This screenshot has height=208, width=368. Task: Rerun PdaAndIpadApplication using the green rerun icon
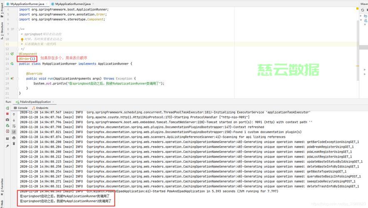point(7,108)
